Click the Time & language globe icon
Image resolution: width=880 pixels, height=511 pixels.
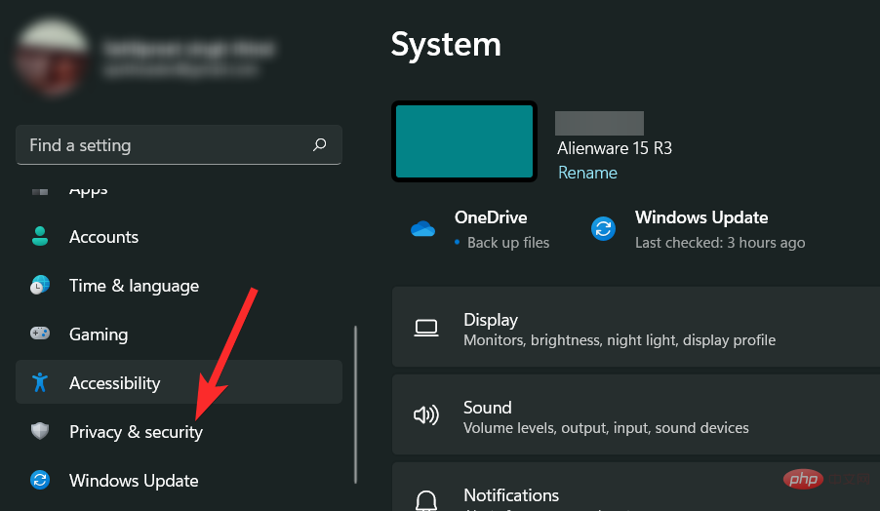point(40,285)
